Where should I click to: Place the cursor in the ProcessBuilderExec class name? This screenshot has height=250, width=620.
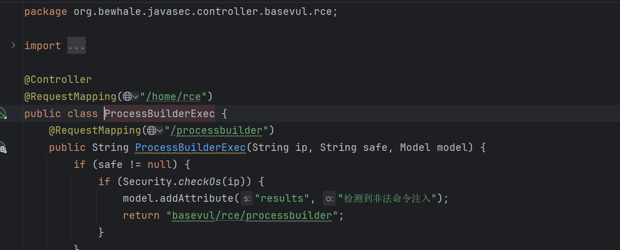[160, 114]
